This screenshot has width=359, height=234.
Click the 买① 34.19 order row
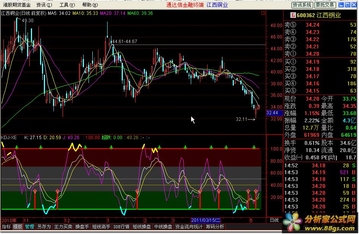(320, 62)
